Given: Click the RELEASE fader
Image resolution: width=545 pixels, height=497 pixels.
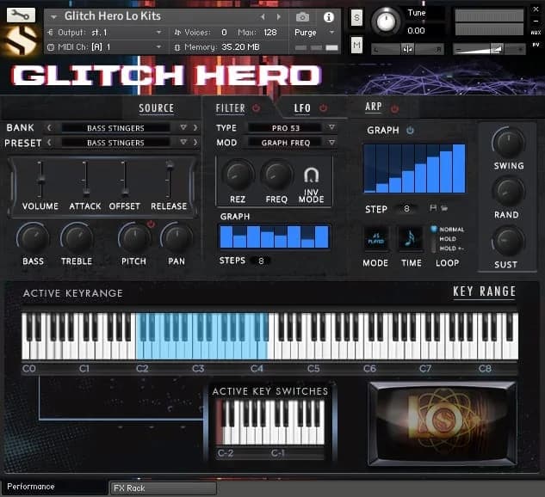Looking at the screenshot, I should pyautogui.click(x=170, y=180).
